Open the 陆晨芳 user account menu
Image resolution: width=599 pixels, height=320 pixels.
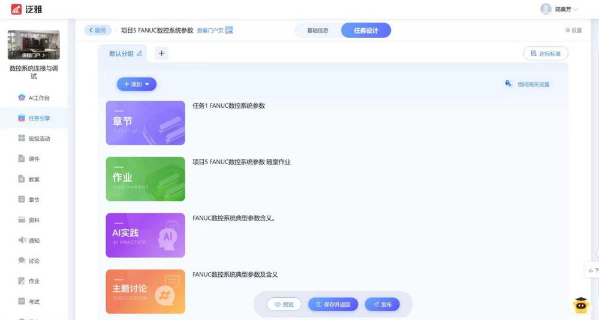point(559,9)
